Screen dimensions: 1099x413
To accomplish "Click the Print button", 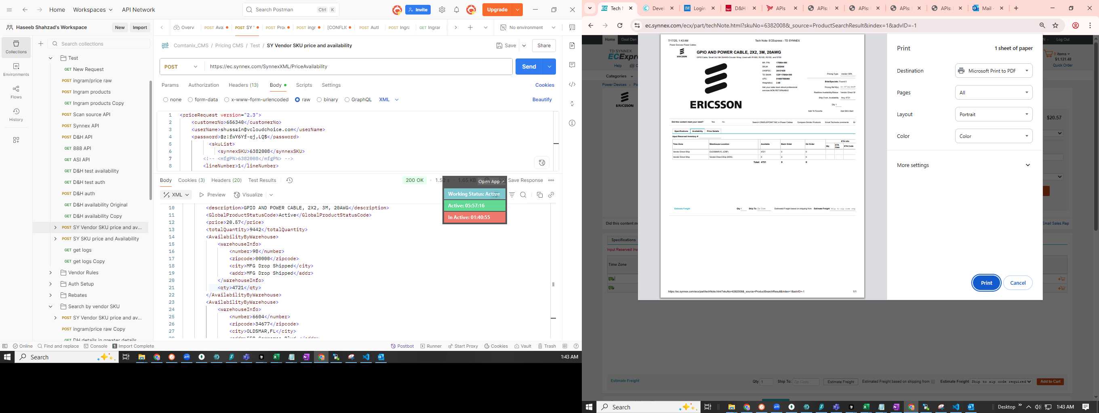I will (986, 283).
